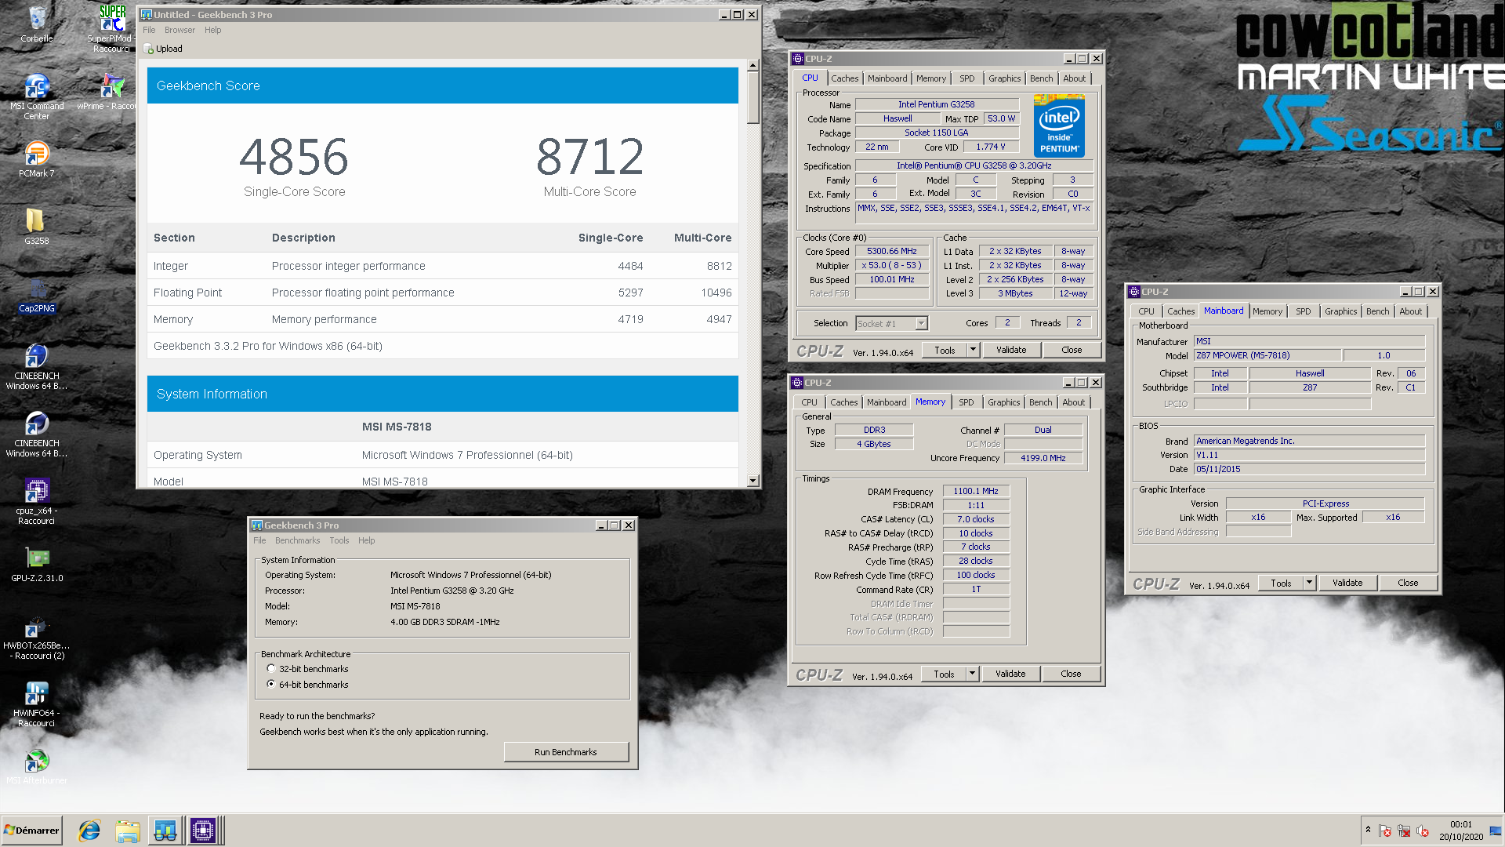Open Internet Explorer in taskbar
This screenshot has height=847, width=1505.
click(89, 831)
